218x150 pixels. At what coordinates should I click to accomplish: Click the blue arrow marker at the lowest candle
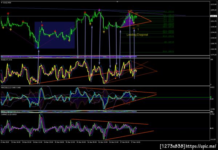coord(38,48)
